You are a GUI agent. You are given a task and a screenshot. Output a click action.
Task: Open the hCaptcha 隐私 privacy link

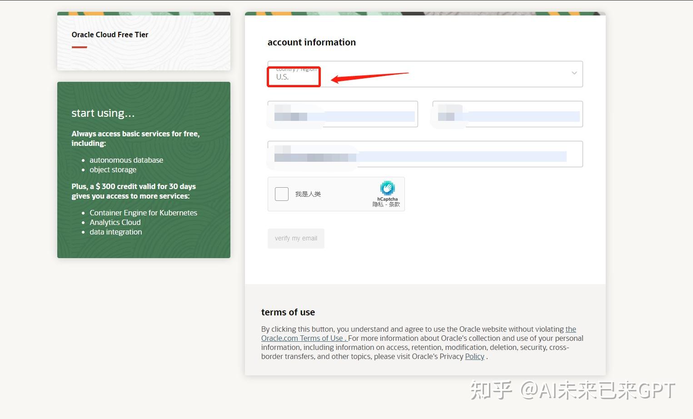pos(378,205)
